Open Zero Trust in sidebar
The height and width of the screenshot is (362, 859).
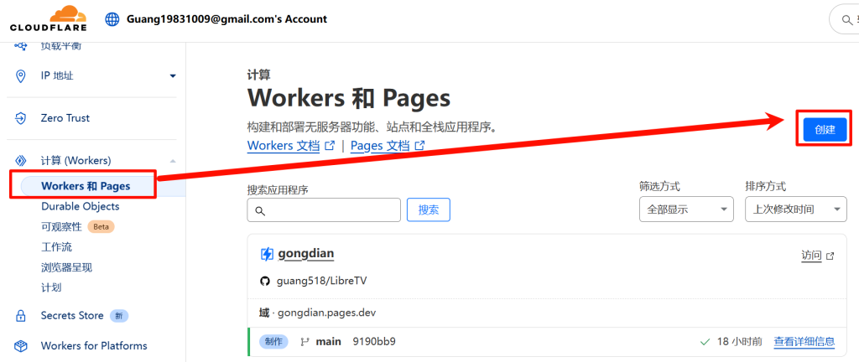click(x=65, y=118)
